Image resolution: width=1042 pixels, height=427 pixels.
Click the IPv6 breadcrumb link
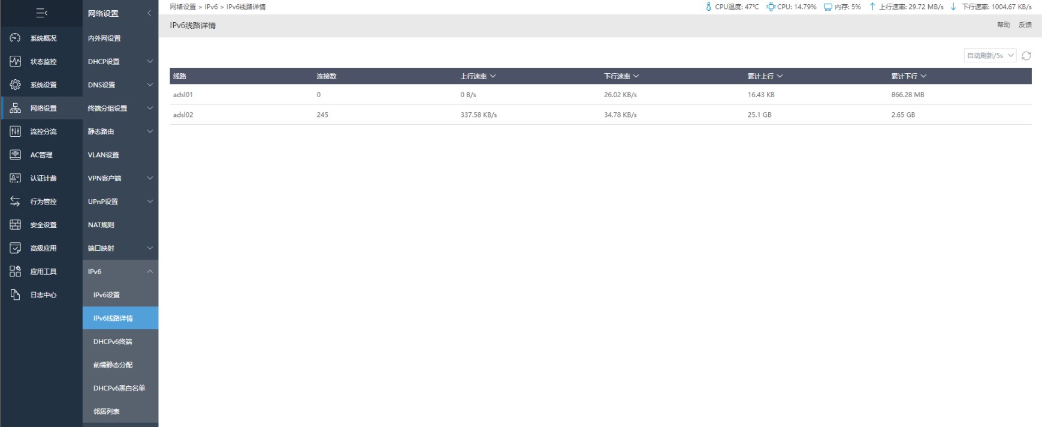click(x=211, y=7)
